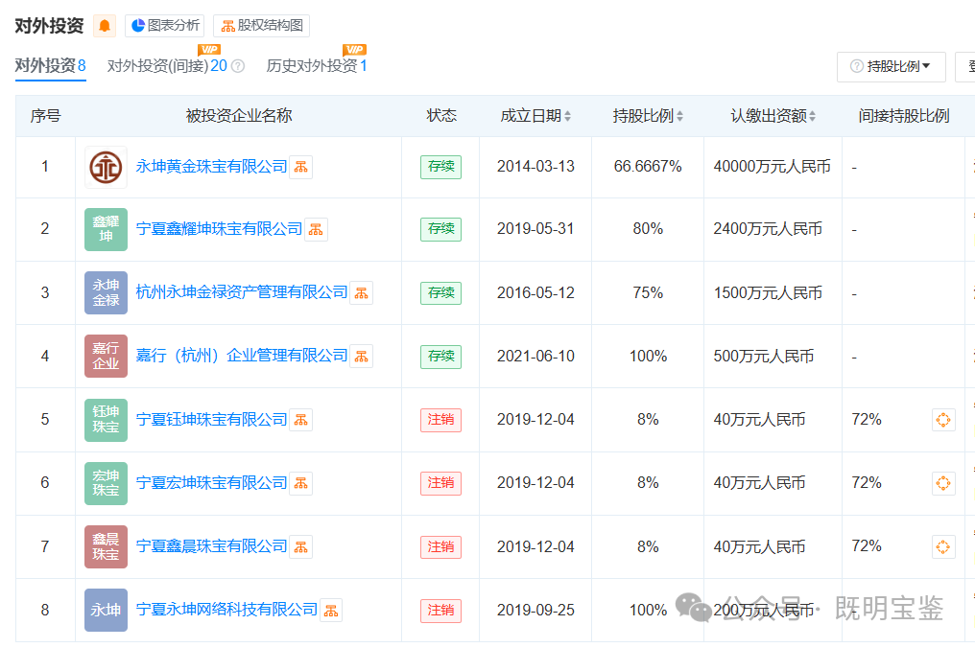Open the 图表分析 chart analysis tool
975x648 pixels.
(164, 25)
